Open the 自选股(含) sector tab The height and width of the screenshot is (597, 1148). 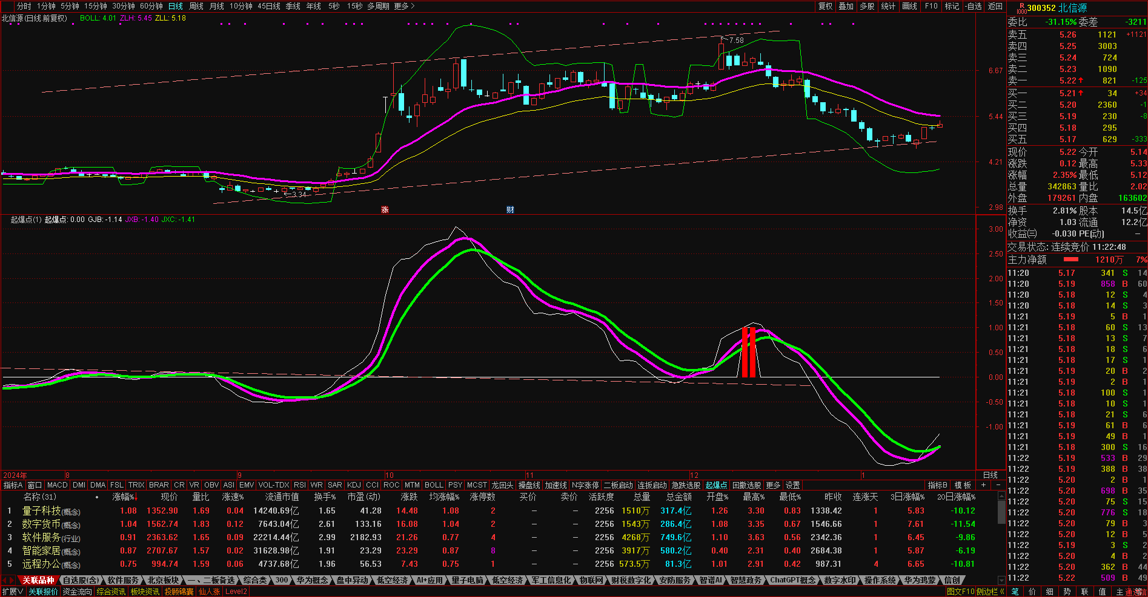[81, 580]
